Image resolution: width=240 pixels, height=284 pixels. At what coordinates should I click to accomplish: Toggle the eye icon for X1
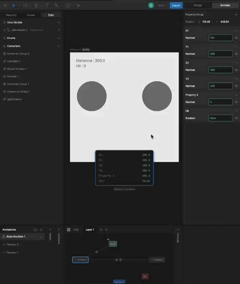(236, 38)
